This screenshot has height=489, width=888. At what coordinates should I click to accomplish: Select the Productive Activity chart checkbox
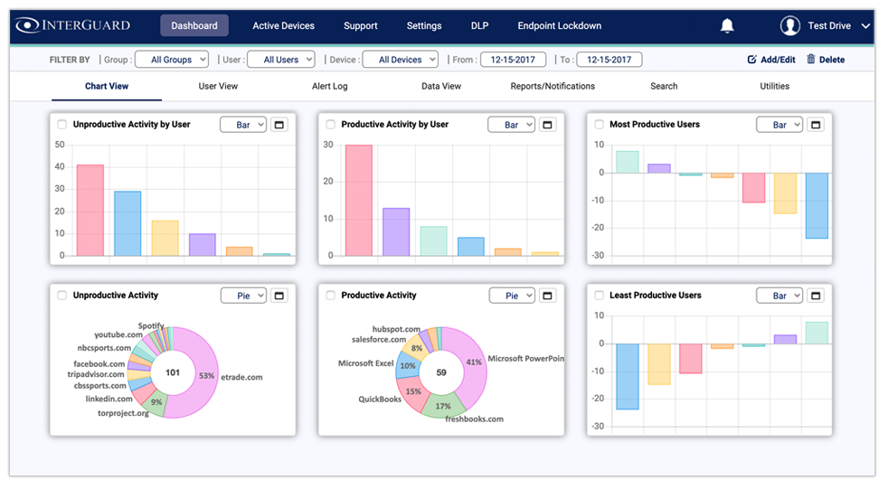click(x=331, y=296)
